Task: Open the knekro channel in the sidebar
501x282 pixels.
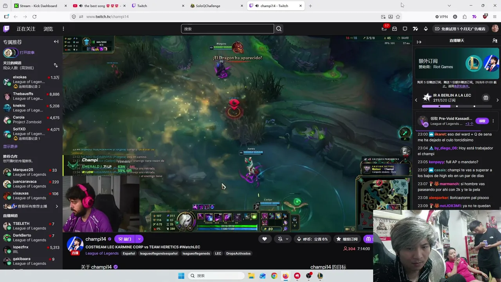Action: pos(31,108)
